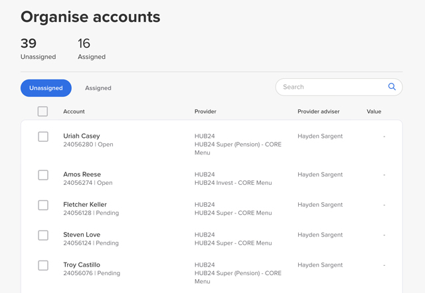Open the Uriah Casey account name
The image size is (425, 293).
click(82, 136)
